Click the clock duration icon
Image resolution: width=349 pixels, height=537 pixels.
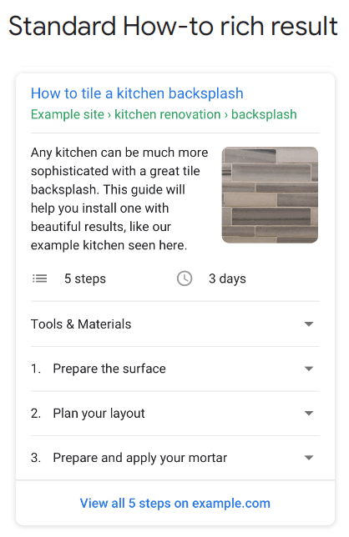(185, 279)
